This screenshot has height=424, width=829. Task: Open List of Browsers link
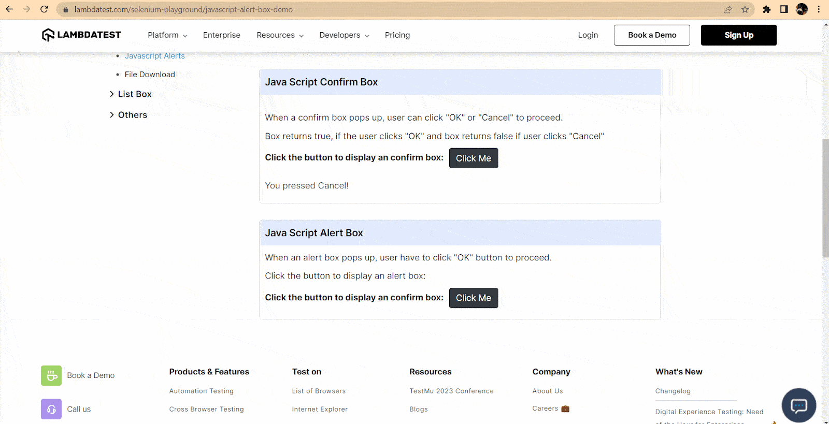pyautogui.click(x=319, y=391)
